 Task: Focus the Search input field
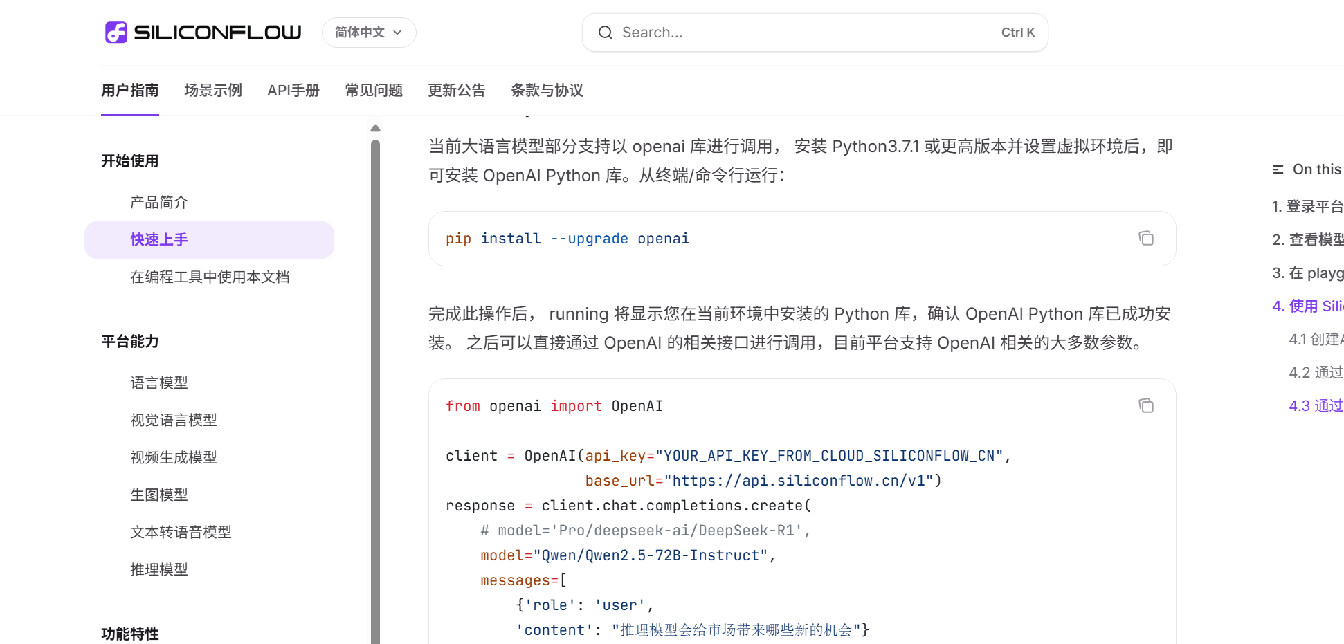[x=815, y=33]
